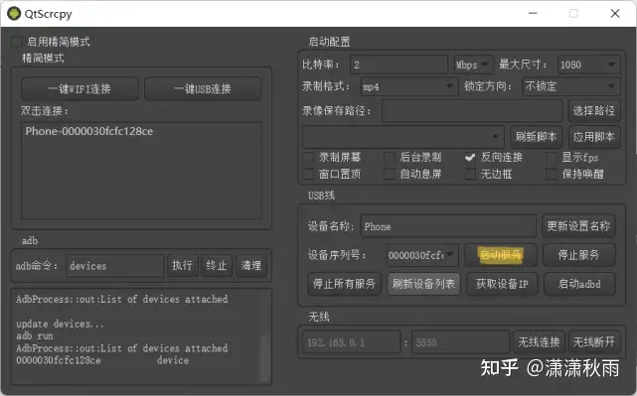Click the 应用脚本 button
This screenshot has width=637, height=396.
[x=594, y=137]
